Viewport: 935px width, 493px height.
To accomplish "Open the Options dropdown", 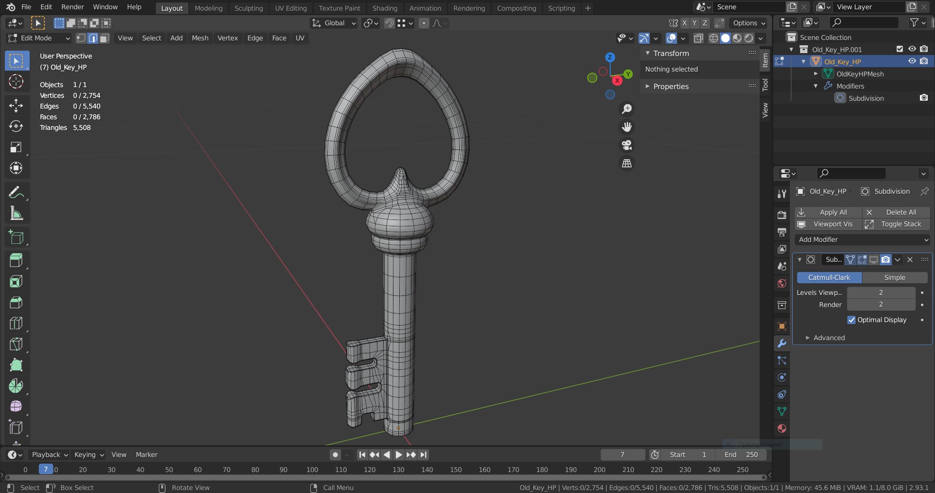I will [x=748, y=23].
